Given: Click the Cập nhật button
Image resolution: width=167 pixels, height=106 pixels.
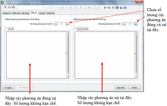Looking at the screenshot, I should click(121, 88).
